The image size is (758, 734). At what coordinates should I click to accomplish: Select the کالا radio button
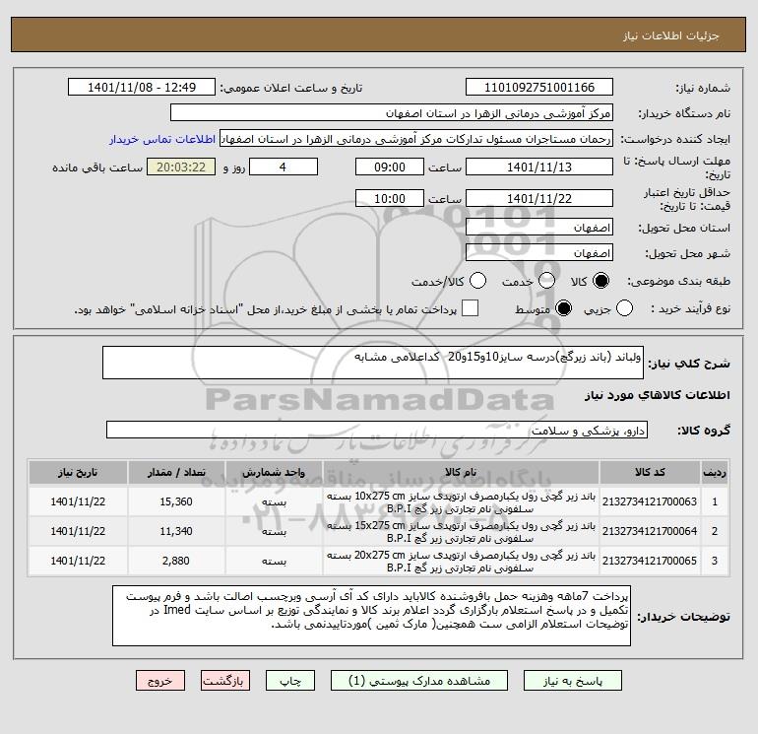click(x=600, y=281)
